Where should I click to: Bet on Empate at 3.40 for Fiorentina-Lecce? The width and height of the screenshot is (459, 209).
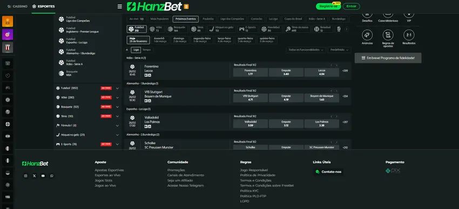[x=286, y=72]
